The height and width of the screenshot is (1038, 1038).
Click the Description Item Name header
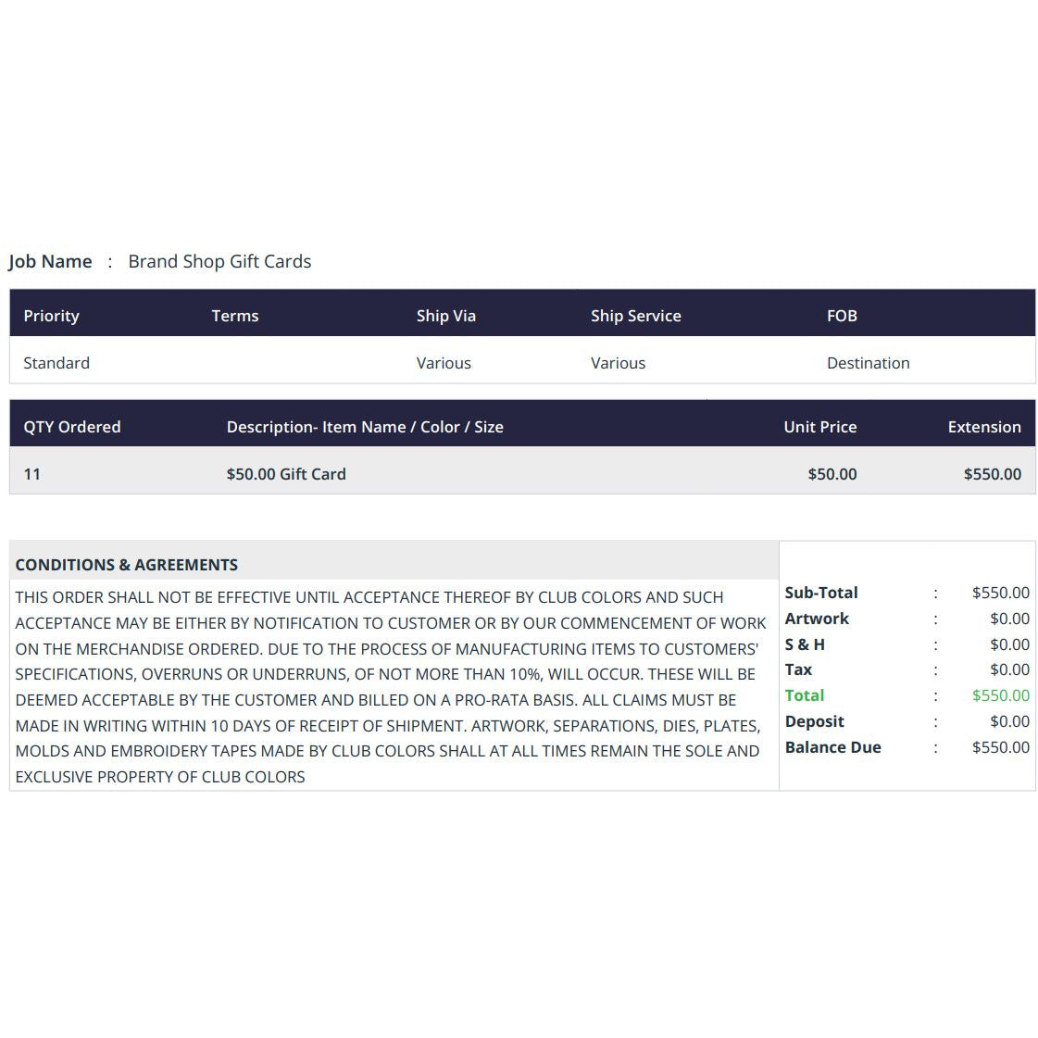365,427
